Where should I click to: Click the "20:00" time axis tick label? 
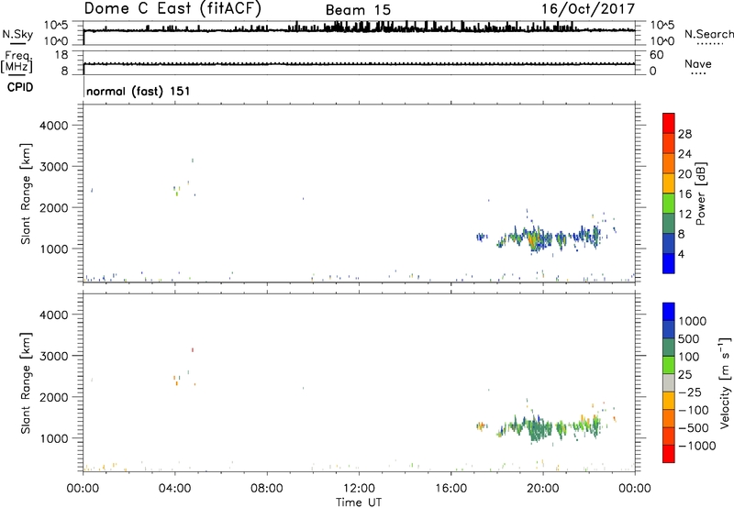pyautogui.click(x=542, y=489)
